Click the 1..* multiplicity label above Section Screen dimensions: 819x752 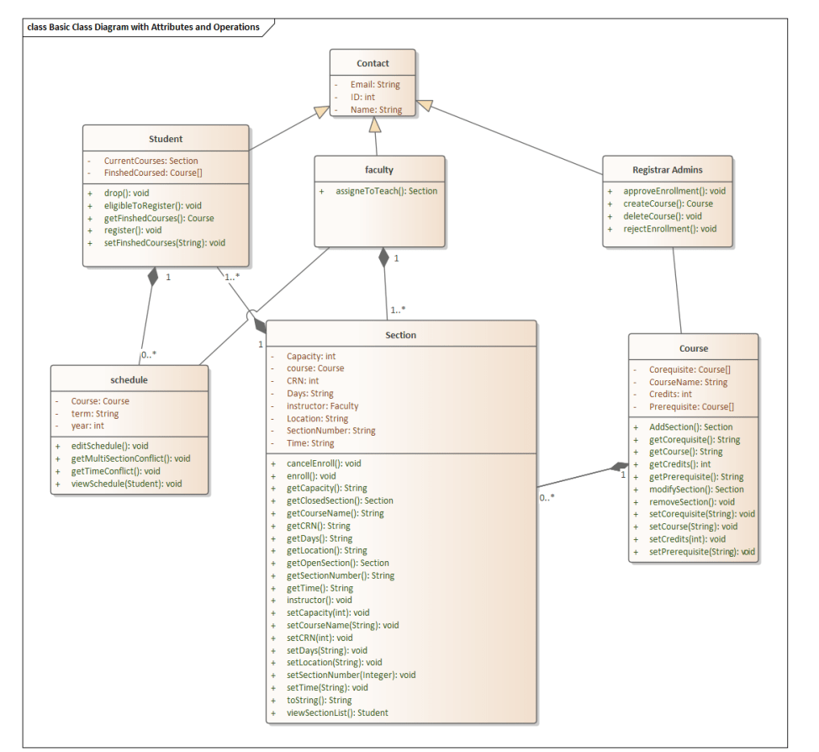click(x=397, y=310)
